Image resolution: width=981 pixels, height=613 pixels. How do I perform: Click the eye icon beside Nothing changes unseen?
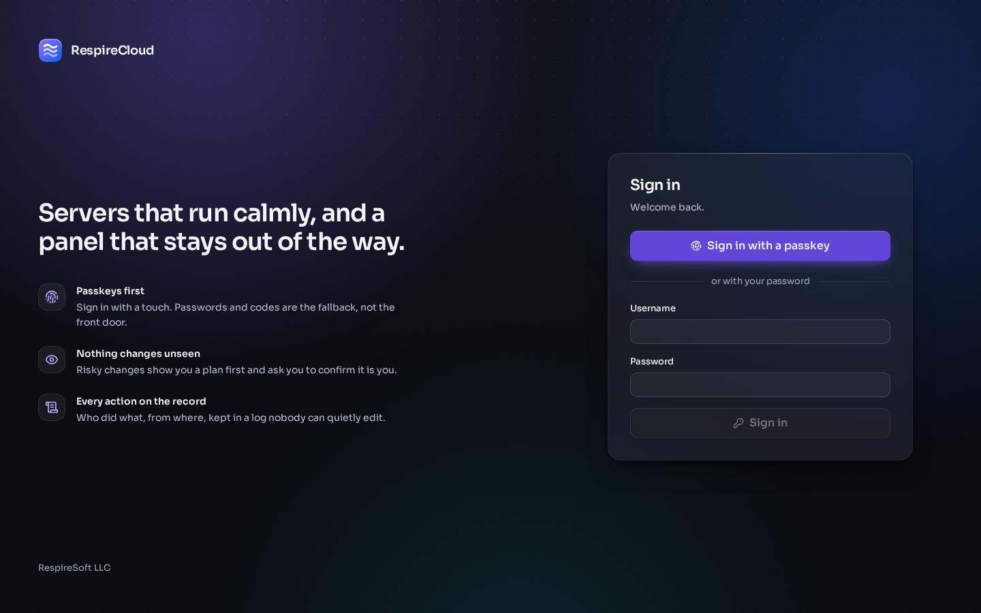point(52,360)
